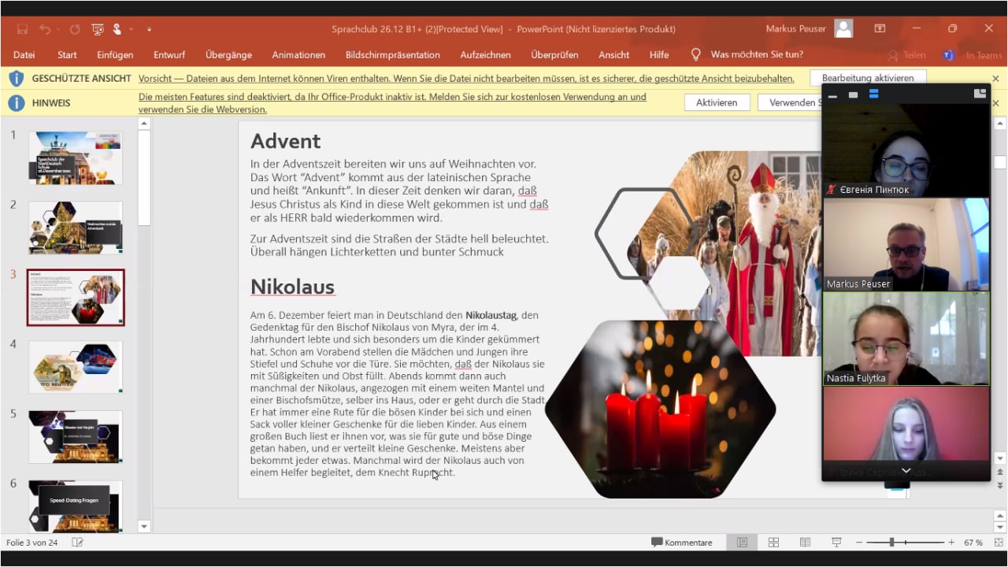Select the Entwurf tab
1008x567 pixels.
coord(169,55)
